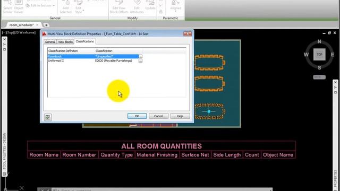Open the WCS dropdown below ViewCube
340x191 pixels.
[319, 77]
